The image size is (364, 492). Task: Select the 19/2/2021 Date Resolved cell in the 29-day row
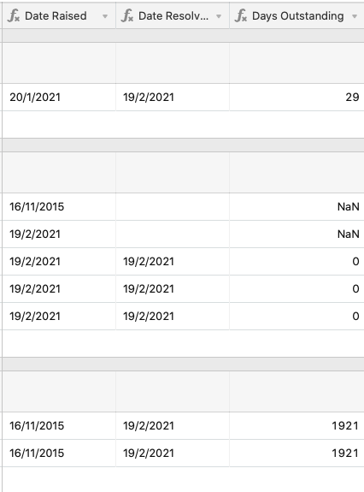pos(173,97)
